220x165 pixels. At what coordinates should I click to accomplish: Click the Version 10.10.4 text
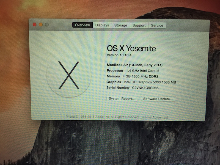[119, 55]
